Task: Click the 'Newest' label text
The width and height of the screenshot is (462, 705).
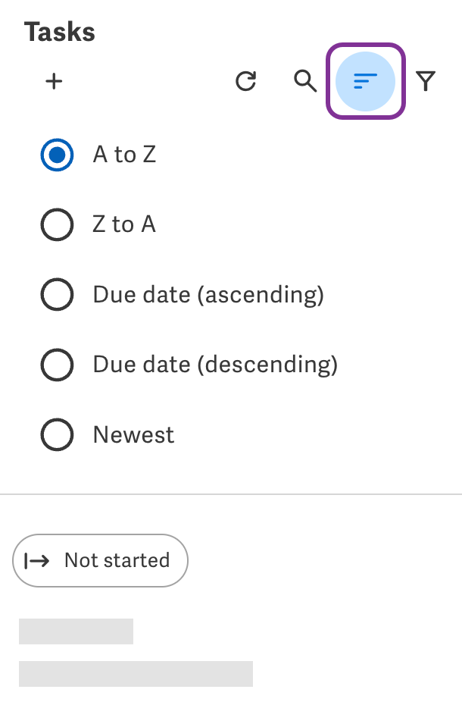Action: pyautogui.click(x=133, y=435)
